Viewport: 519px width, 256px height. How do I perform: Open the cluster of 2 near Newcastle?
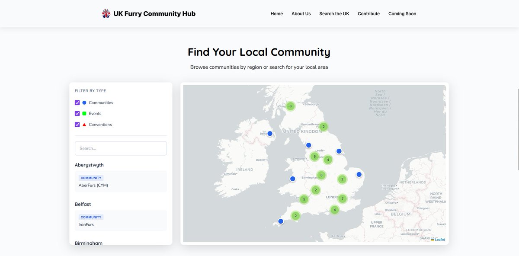pyautogui.click(x=323, y=127)
